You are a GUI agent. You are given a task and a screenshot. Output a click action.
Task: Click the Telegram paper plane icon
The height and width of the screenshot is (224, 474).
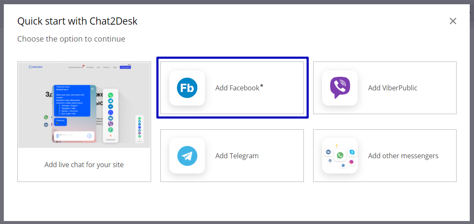pyautogui.click(x=187, y=156)
